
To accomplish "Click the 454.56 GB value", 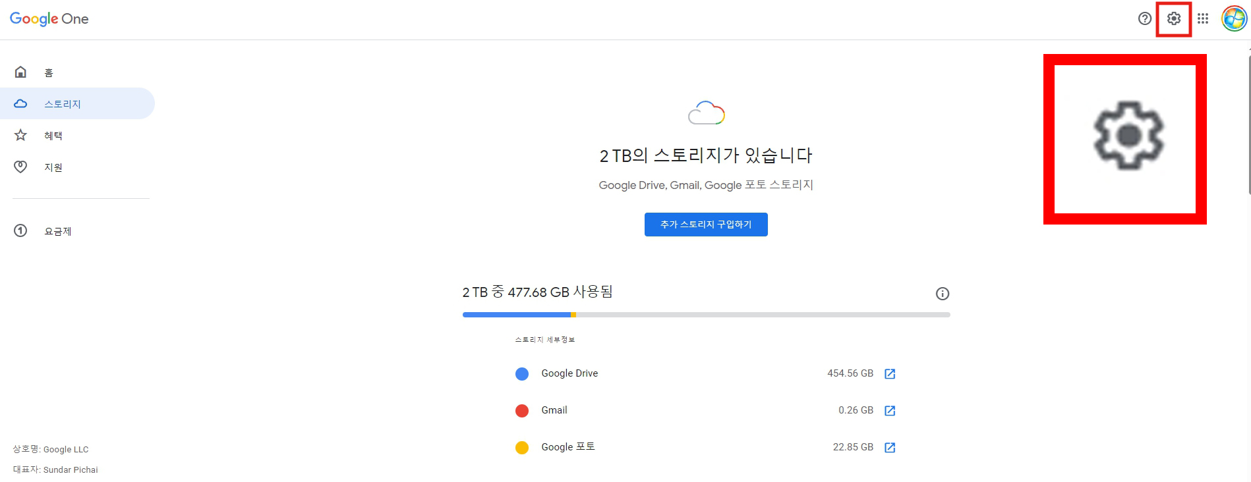I will click(850, 373).
